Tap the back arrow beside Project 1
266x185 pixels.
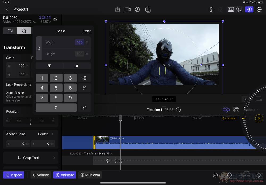click(7, 10)
